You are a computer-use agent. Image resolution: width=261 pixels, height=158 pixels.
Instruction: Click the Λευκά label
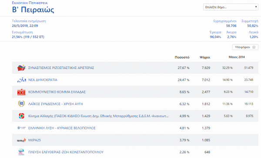254,32
